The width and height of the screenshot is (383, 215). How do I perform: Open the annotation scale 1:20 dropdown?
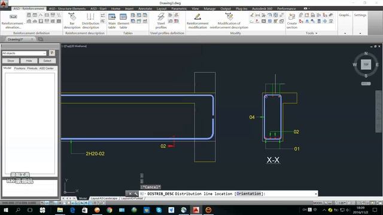[342, 203]
